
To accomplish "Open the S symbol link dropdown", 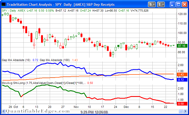I will (152, 4).
